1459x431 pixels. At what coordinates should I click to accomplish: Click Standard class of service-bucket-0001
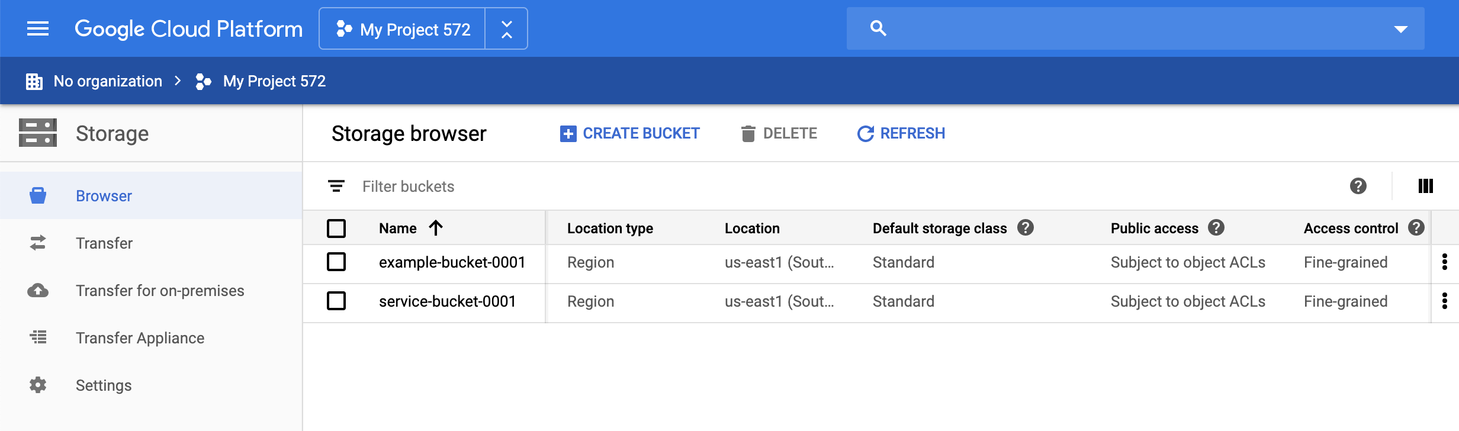pyautogui.click(x=904, y=301)
